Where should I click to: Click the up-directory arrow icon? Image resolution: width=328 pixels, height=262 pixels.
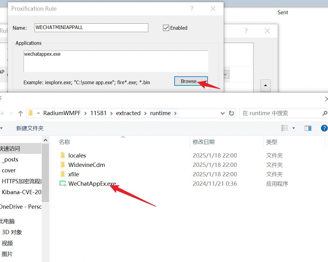point(21,113)
